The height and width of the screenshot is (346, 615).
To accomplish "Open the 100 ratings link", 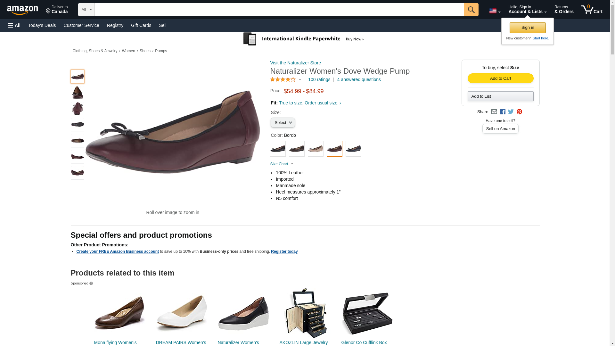I will tap(319, 79).
